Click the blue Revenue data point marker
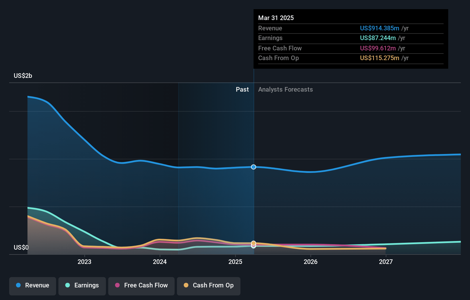Viewport: 470px width, 300px height. (x=254, y=167)
